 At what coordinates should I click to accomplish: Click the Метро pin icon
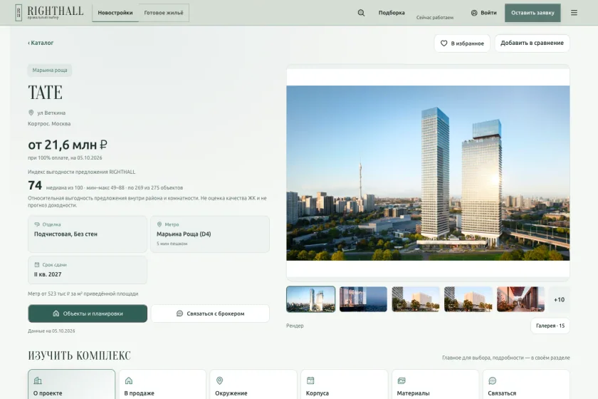pos(159,224)
